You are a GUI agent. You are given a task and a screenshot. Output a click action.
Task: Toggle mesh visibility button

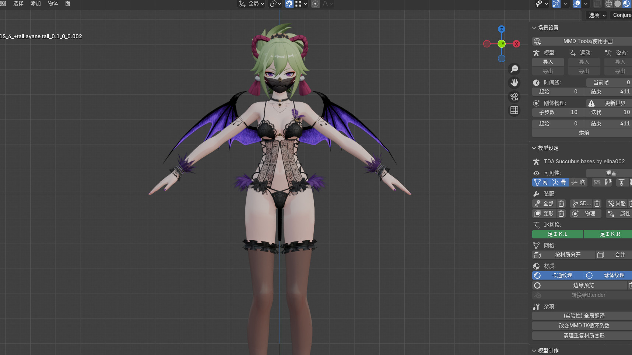(x=541, y=182)
